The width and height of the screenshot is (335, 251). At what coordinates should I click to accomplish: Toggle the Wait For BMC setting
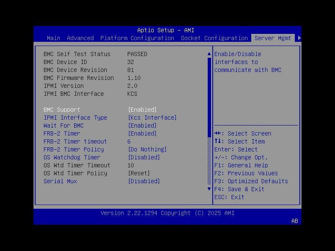click(142, 125)
